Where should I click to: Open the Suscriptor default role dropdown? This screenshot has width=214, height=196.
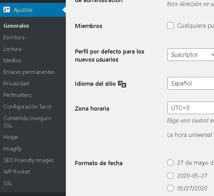[191, 55]
